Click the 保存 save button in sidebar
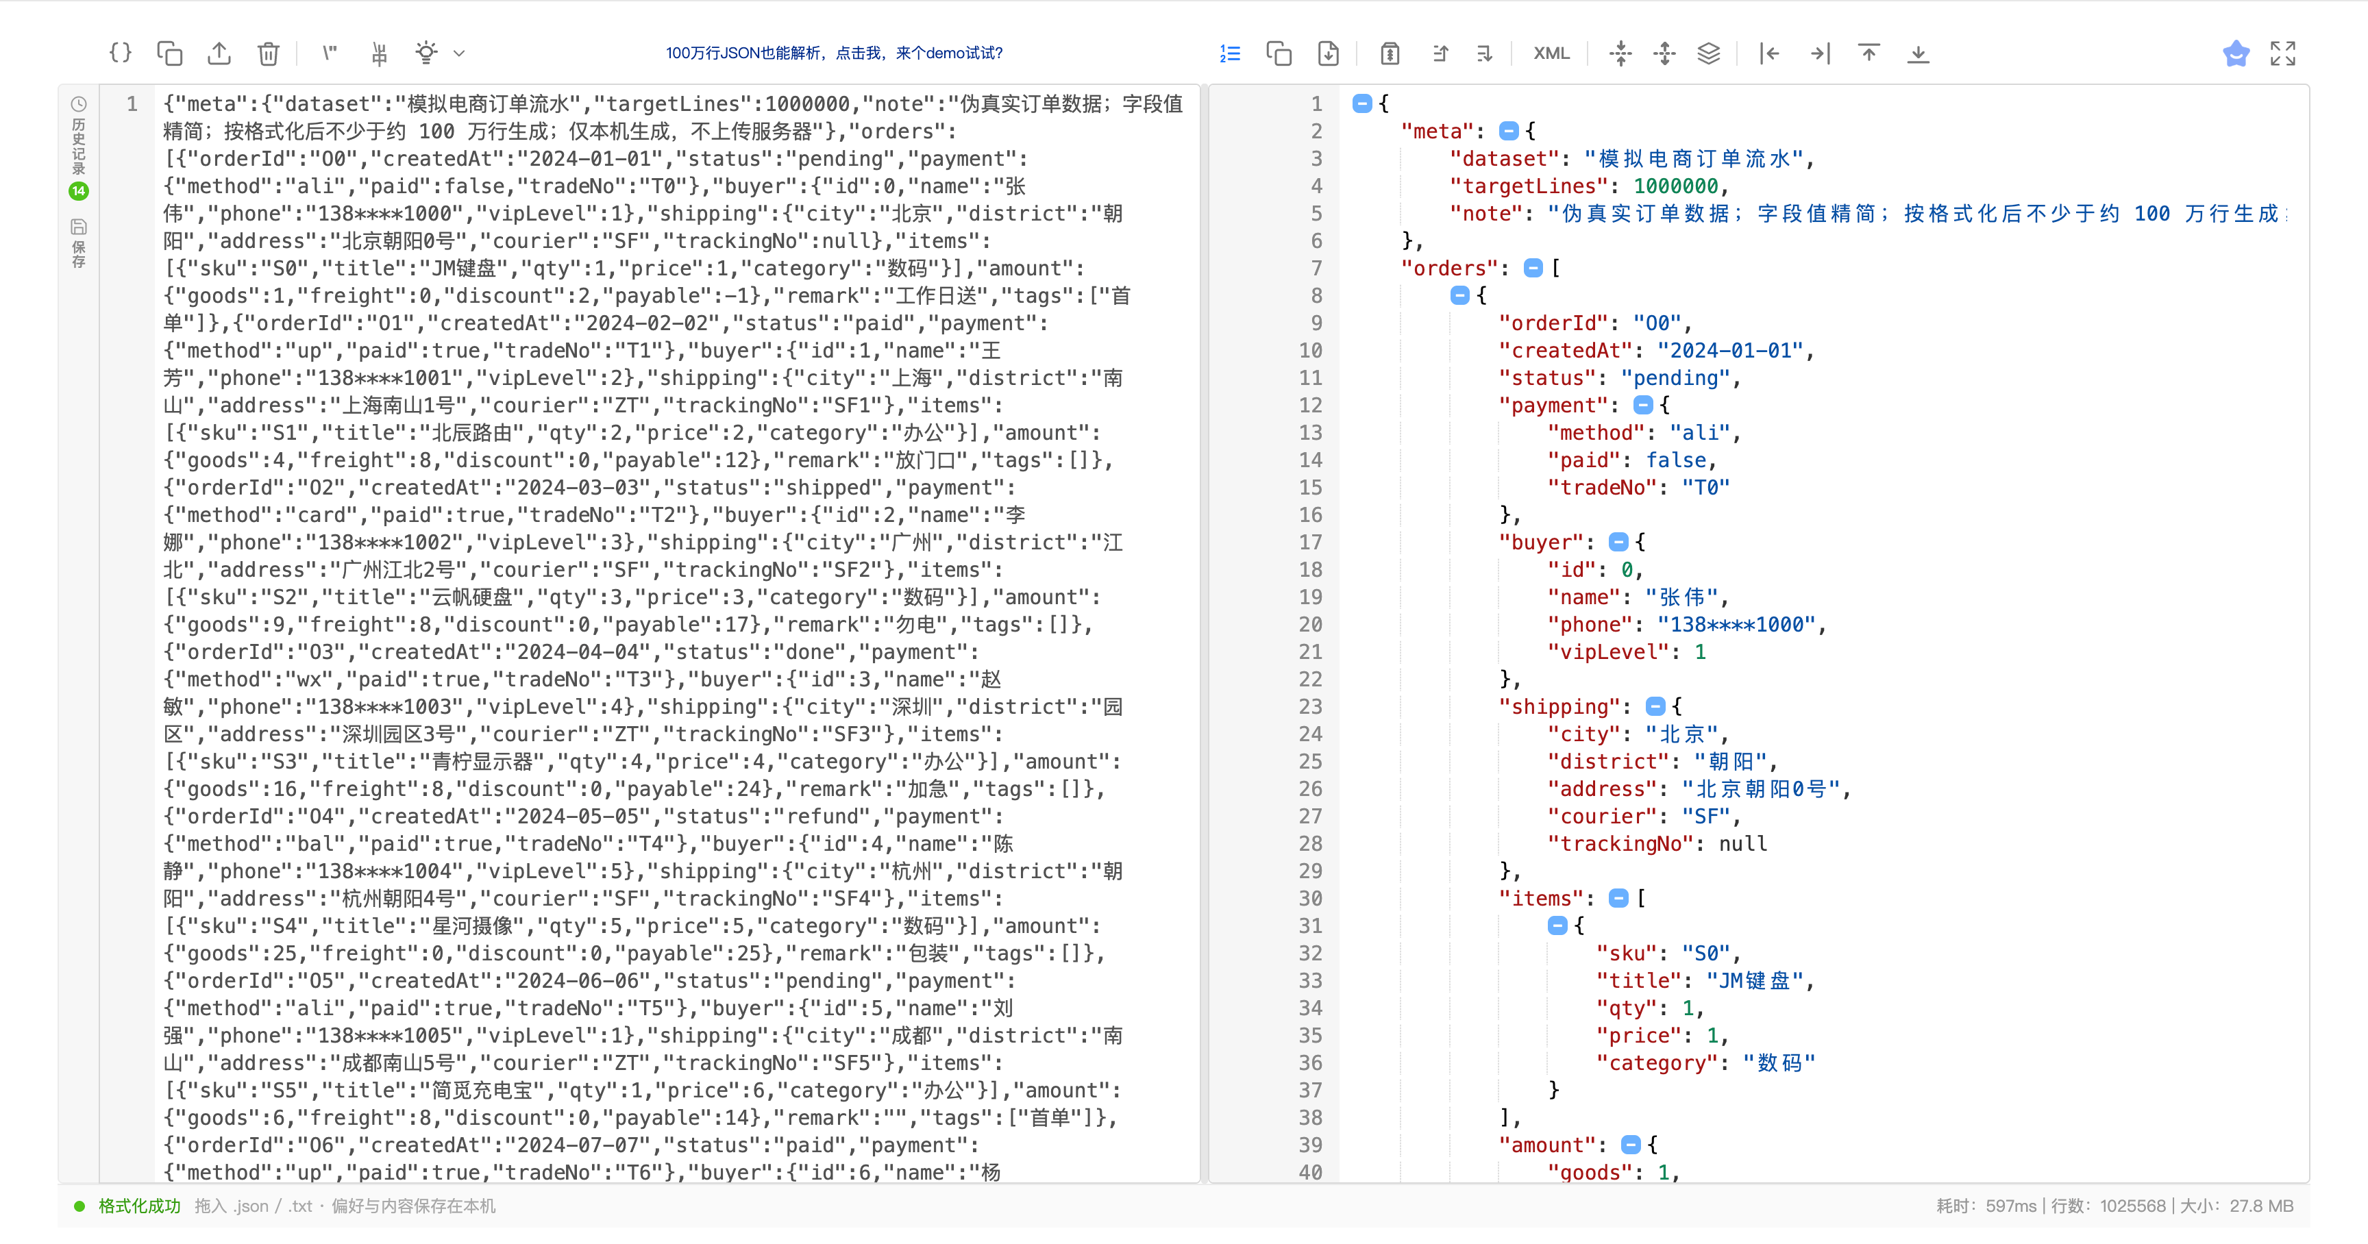The image size is (2368, 1244). (79, 243)
